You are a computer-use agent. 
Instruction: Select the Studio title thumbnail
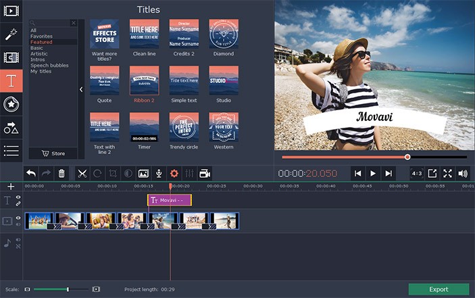(x=224, y=80)
